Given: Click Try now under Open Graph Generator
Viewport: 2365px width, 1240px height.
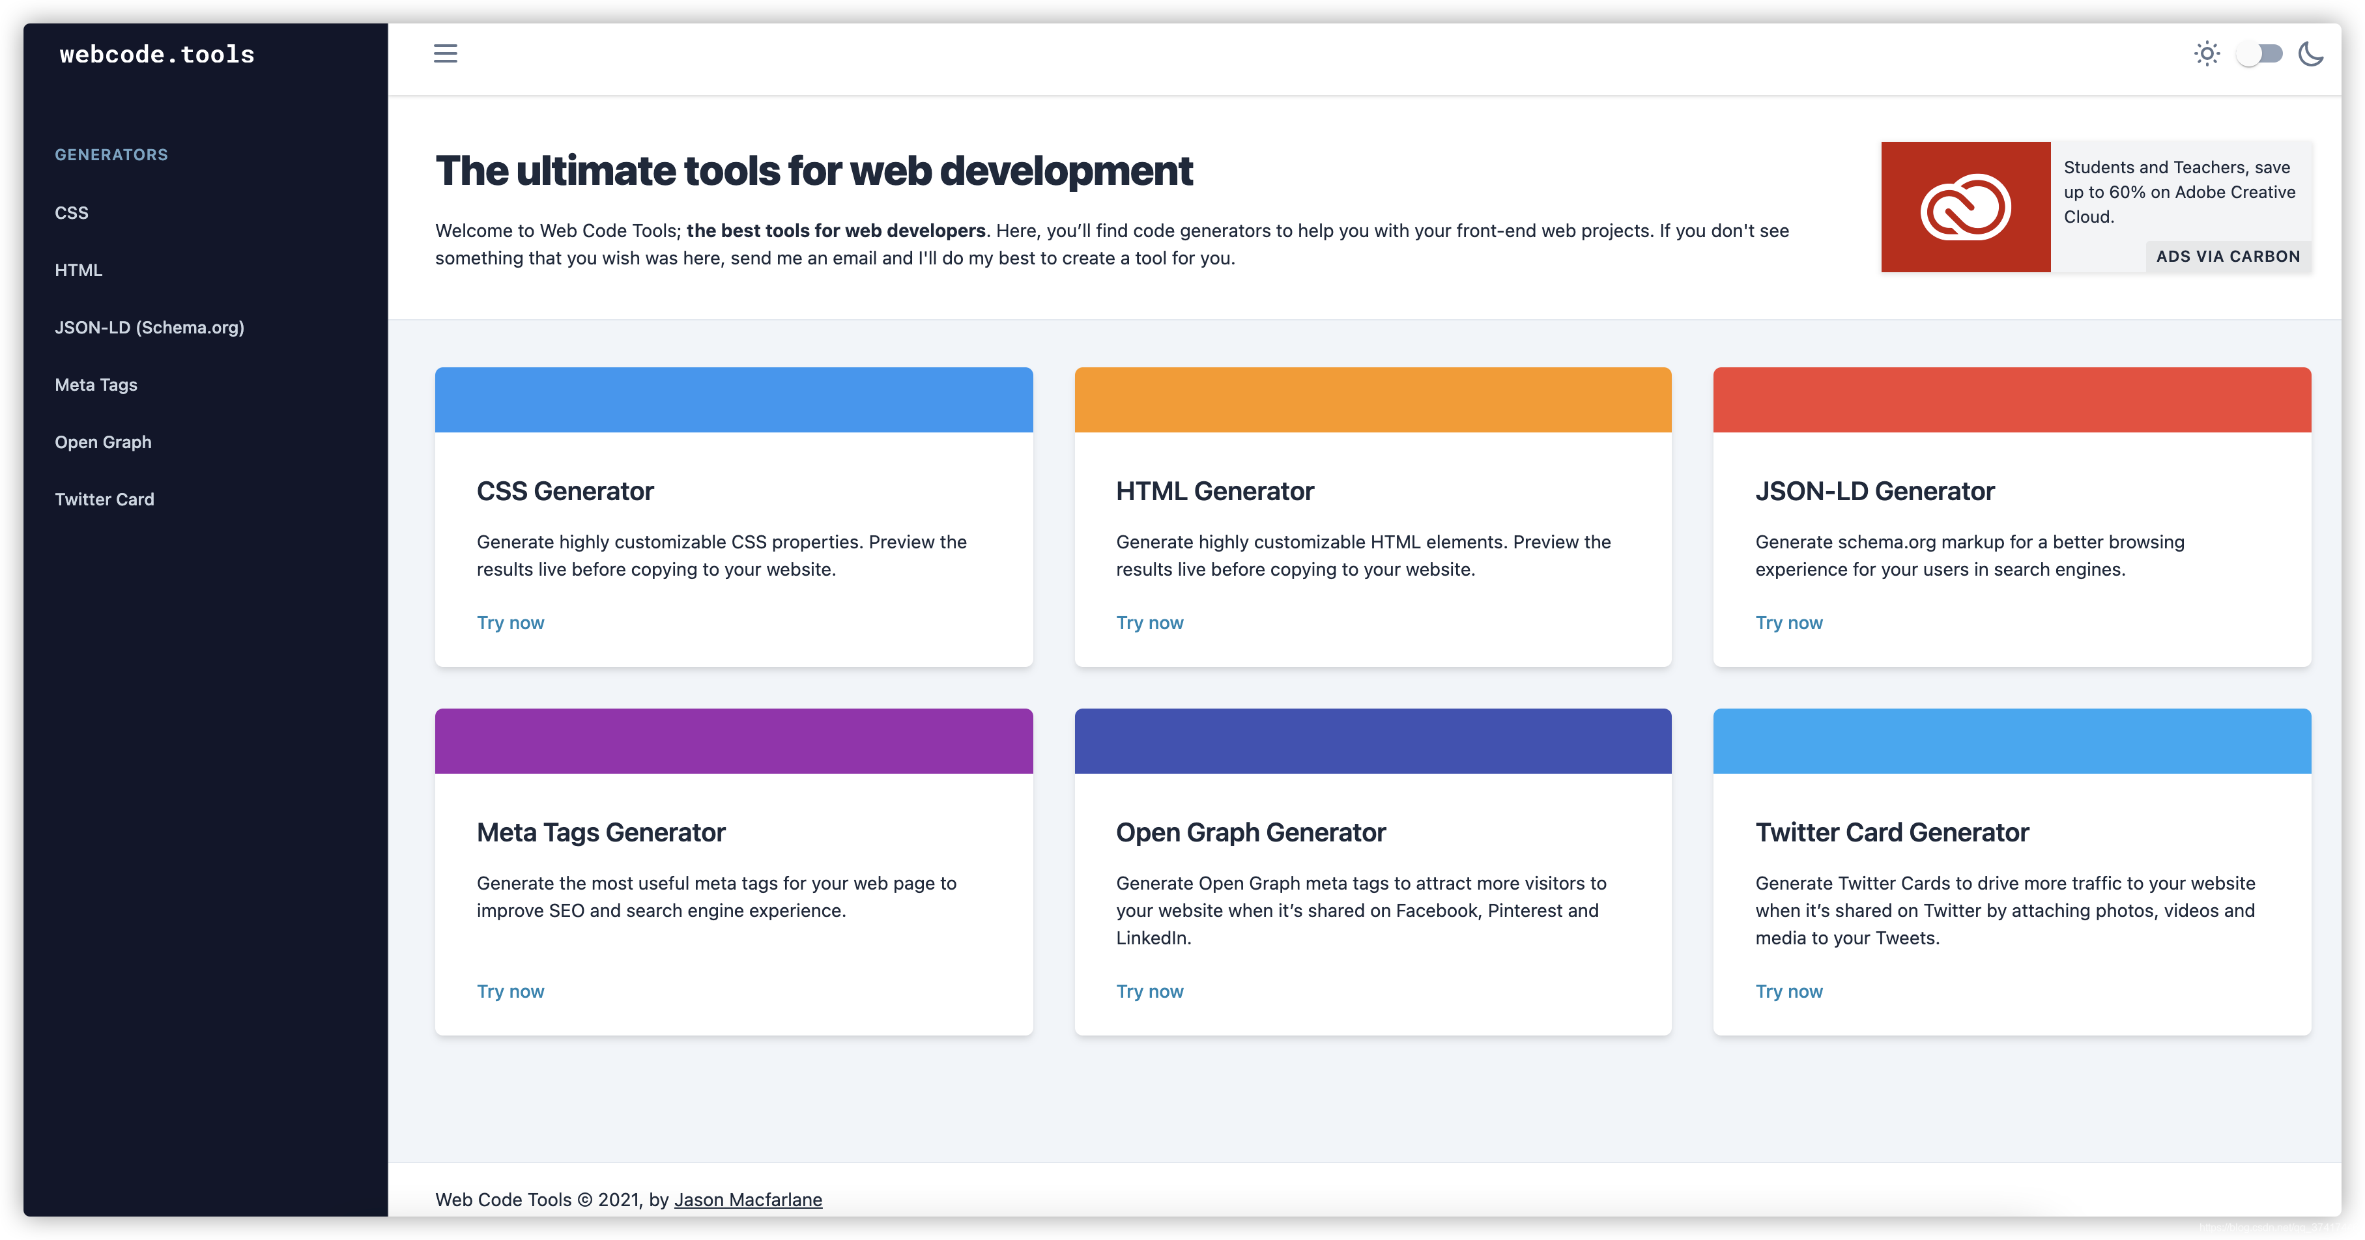Looking at the screenshot, I should 1149,991.
